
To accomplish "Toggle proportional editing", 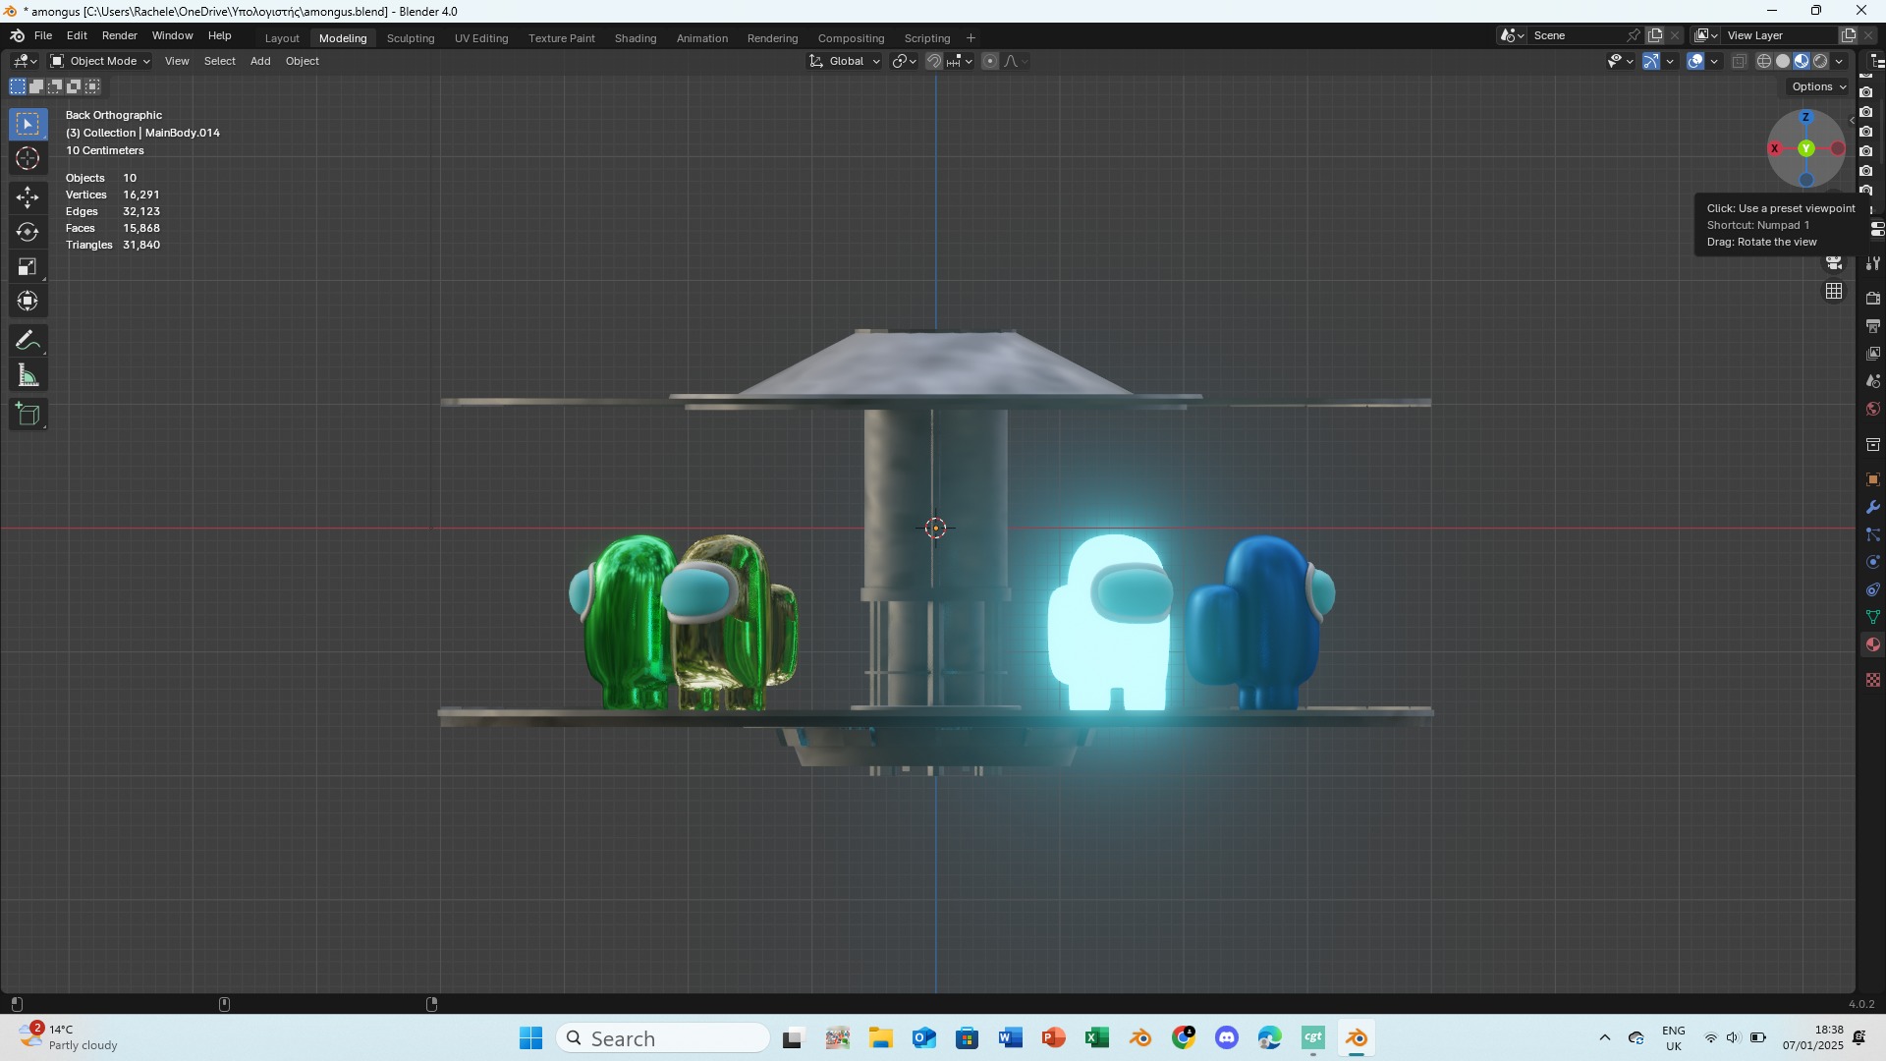I will coord(990,61).
